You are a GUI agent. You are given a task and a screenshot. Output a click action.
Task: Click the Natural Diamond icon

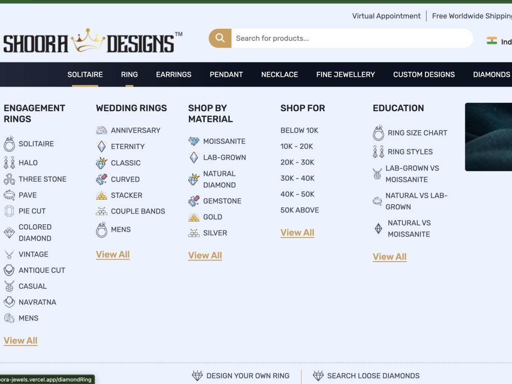(x=194, y=179)
